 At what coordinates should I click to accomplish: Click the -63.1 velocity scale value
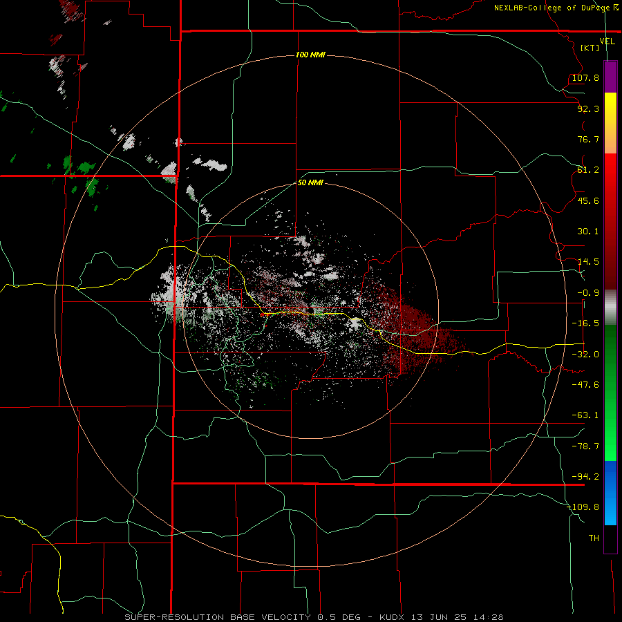[585, 415]
